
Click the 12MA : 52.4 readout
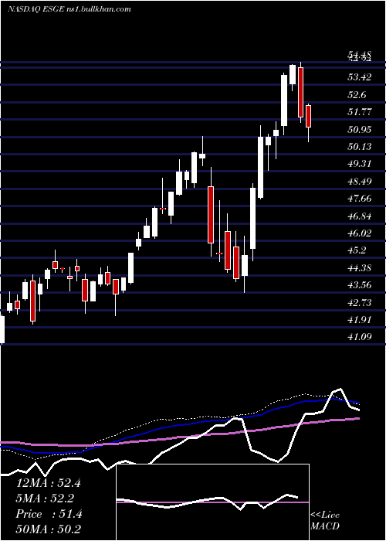pos(48,483)
